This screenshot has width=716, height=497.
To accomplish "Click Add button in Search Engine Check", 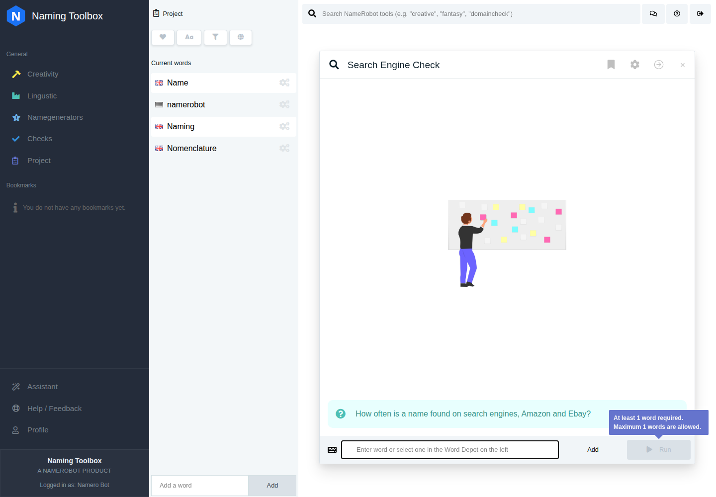I will [x=593, y=450].
